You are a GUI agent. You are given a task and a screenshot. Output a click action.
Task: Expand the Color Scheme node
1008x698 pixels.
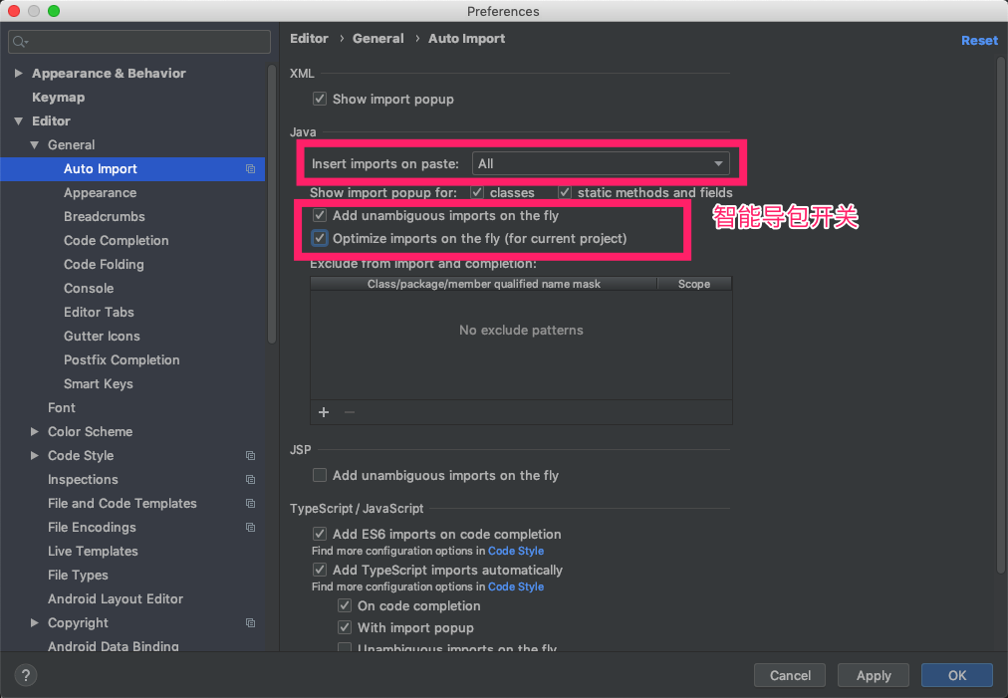[35, 431]
